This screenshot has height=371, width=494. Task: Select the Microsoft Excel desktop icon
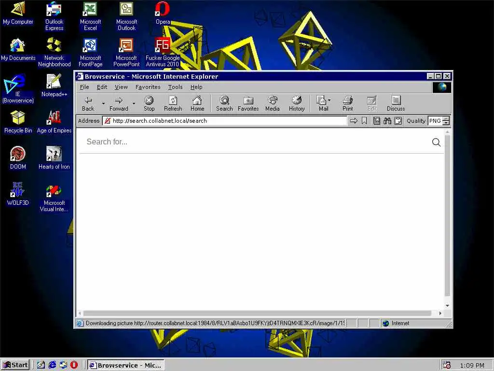pos(90,16)
